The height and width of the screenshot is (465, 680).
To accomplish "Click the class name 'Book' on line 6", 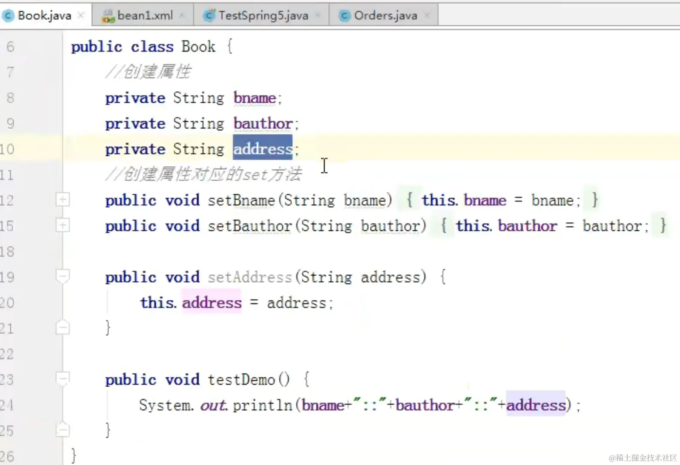I will click(x=198, y=47).
